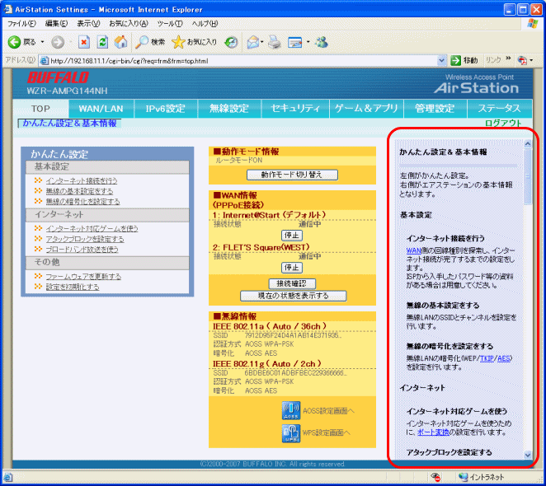Click the ログアウト link
The height and width of the screenshot is (486, 546).
(503, 123)
